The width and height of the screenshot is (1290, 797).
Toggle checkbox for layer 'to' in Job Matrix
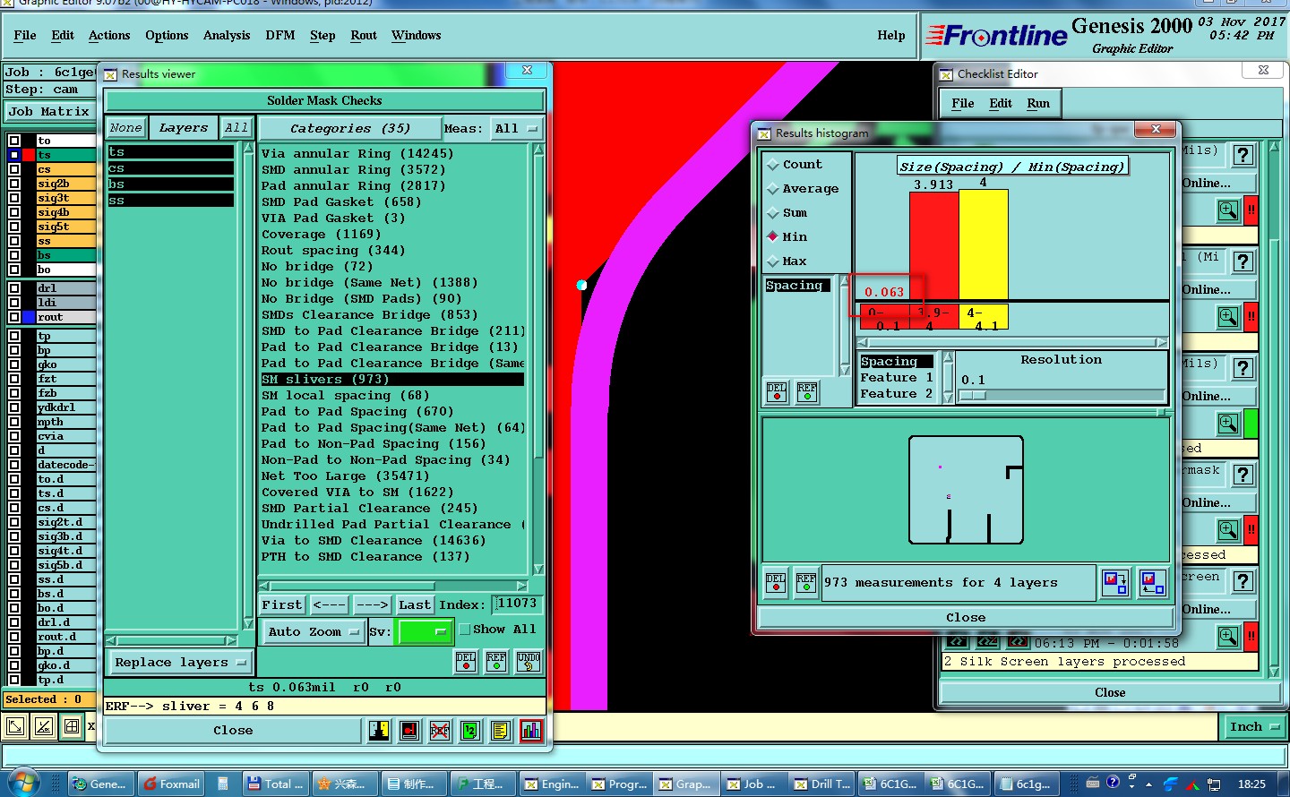(14, 141)
